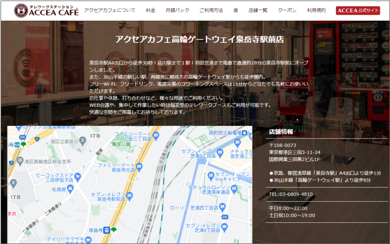Click the 亀塚公園 label on the map
The width and height of the screenshot is (390, 244).
[x=121, y=144]
